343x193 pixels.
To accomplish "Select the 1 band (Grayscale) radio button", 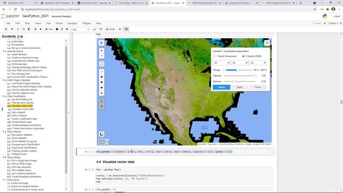I will 214,56.
